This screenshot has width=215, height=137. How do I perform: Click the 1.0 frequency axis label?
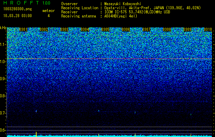(3, 62)
